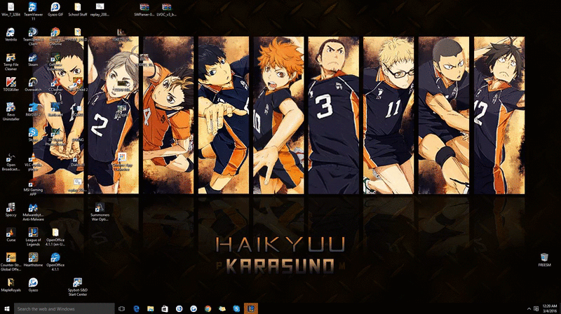Show hidden system tray icons
This screenshot has width=561, height=314.
pyautogui.click(x=529, y=308)
